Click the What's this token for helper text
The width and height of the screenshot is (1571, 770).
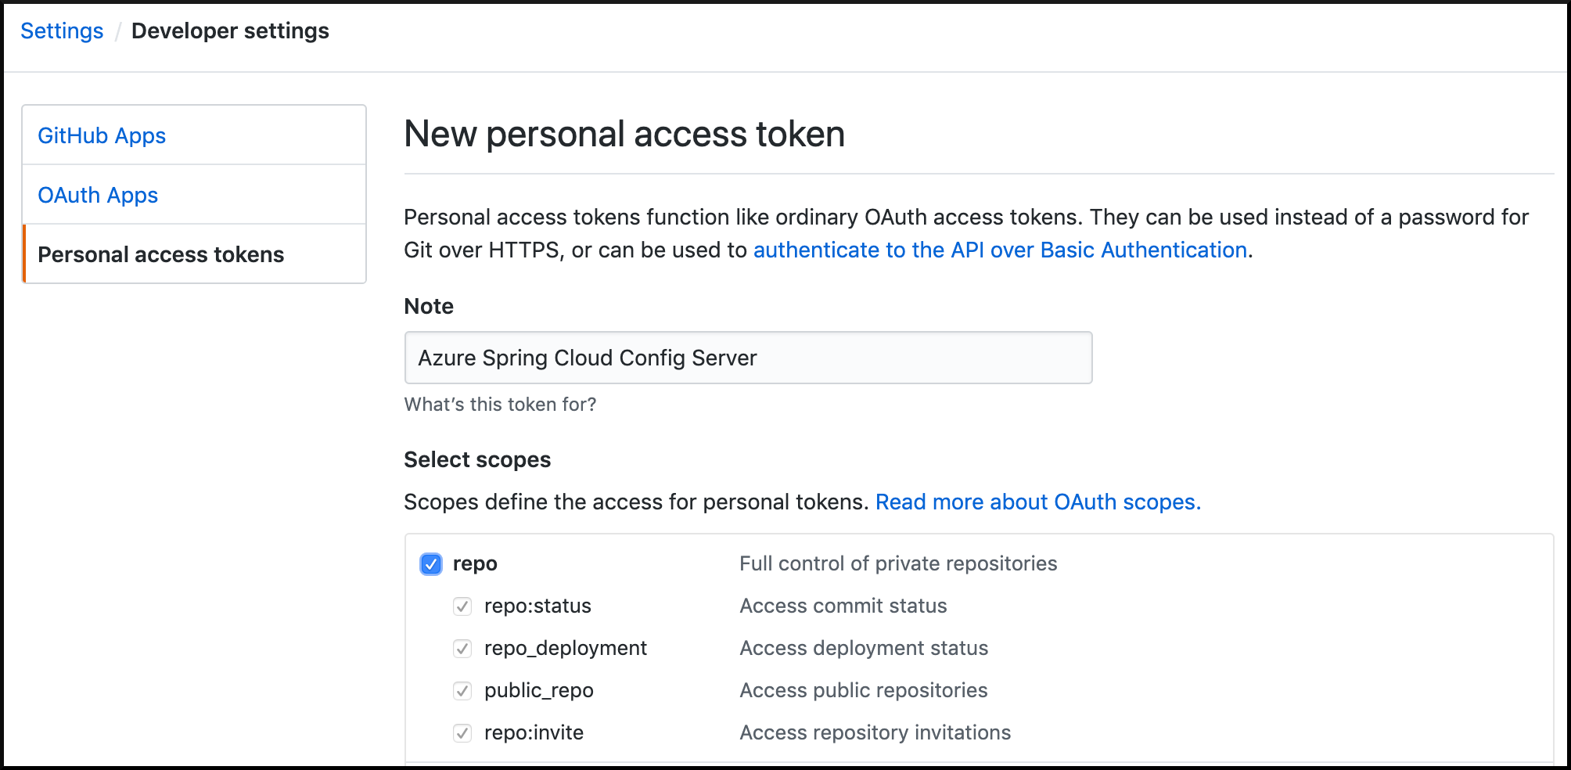pyautogui.click(x=500, y=404)
